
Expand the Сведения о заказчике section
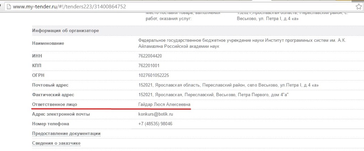click(56, 143)
